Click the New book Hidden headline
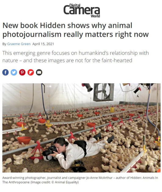The height and width of the screenshot is (192, 162). (x=76, y=30)
